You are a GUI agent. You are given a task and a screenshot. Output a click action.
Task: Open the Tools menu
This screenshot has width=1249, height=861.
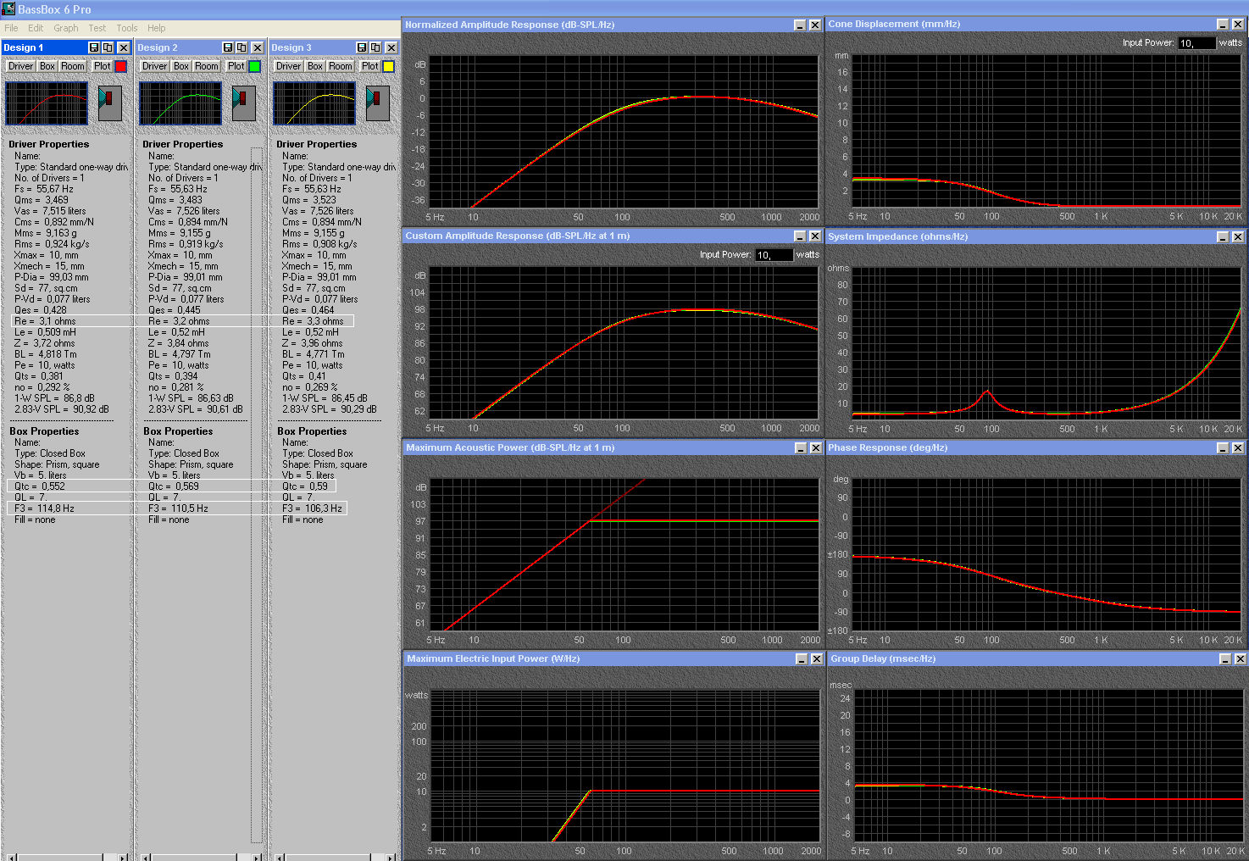pyautogui.click(x=127, y=28)
